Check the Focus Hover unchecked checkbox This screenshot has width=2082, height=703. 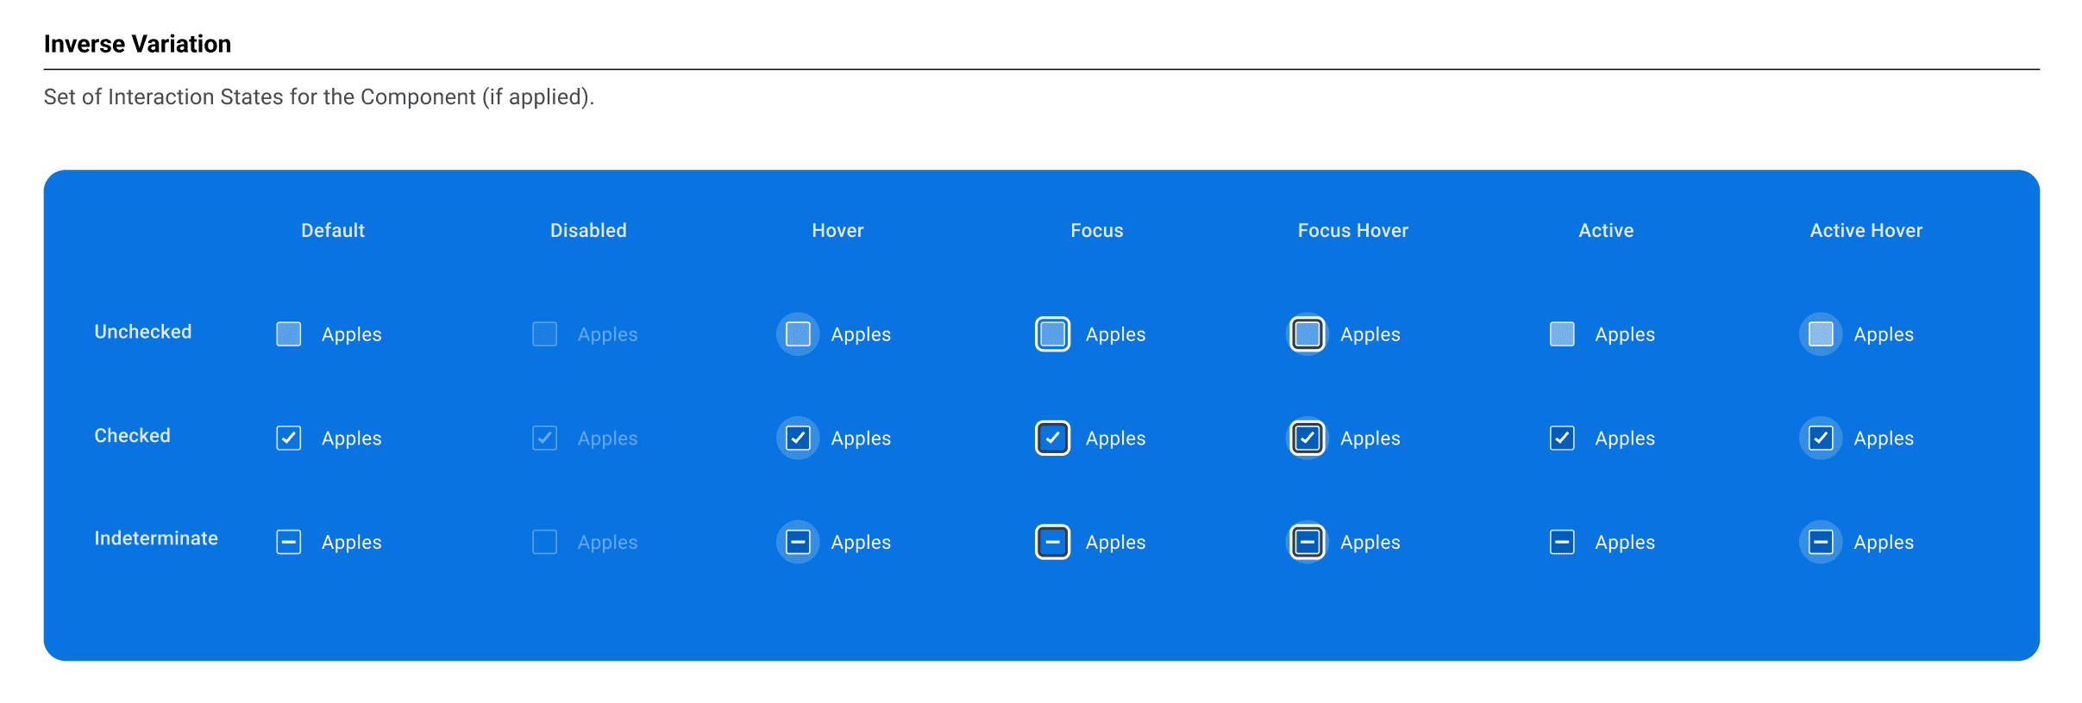point(1308,334)
